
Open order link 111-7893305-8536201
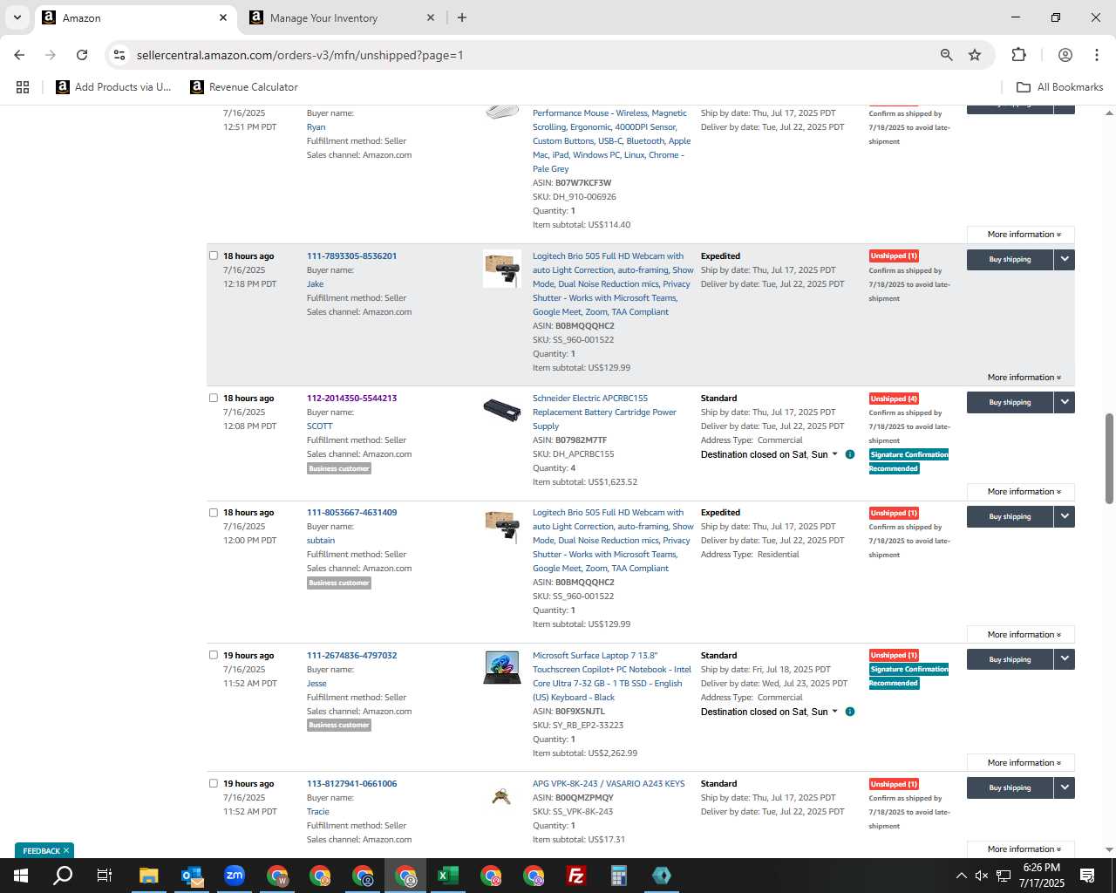351,256
